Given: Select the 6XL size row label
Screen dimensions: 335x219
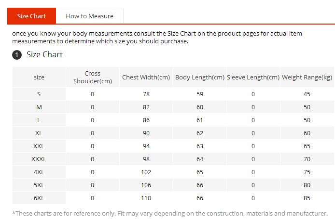Looking at the screenshot, I should point(39,198).
